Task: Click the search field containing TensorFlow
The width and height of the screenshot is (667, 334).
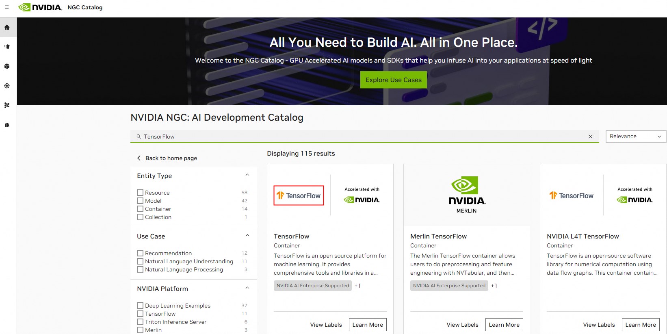Action: coord(365,137)
